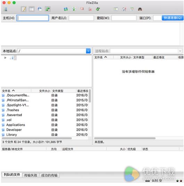Select the .Trashes folder row
Viewport: 184px width, 186px height.
click(45, 110)
